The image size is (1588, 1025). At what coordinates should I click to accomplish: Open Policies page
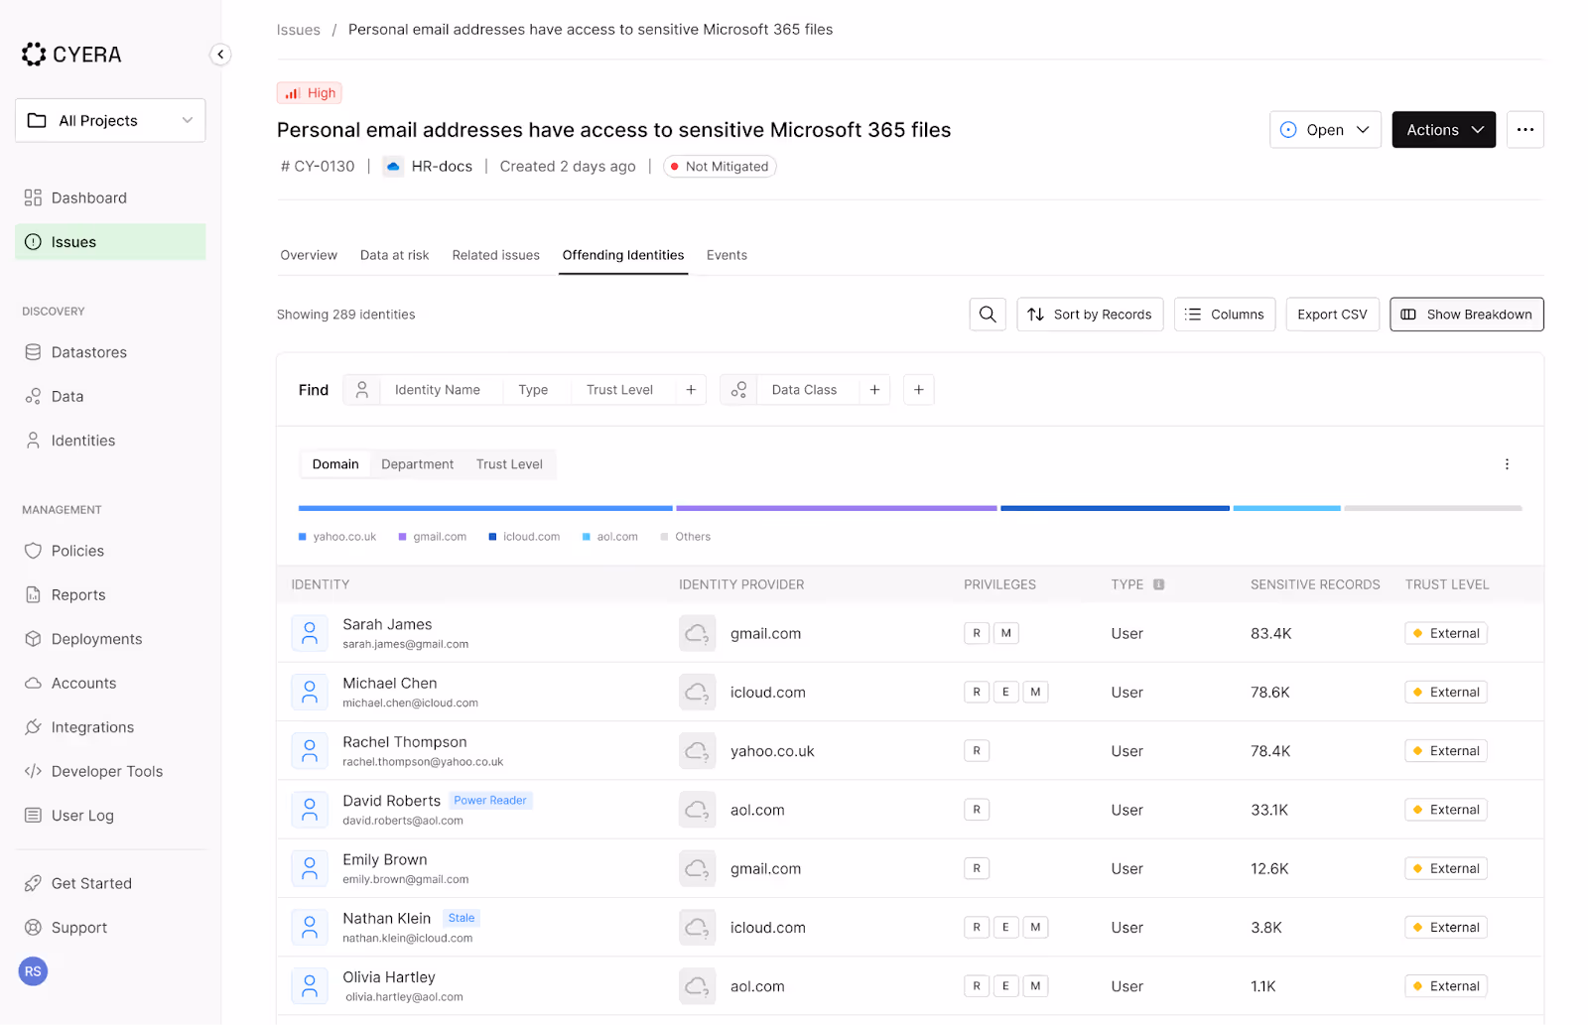point(110,551)
